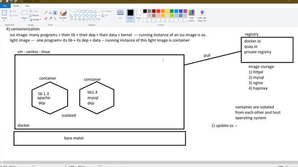
Task: Click the 'pull' label on the line
Action: pos(207,55)
